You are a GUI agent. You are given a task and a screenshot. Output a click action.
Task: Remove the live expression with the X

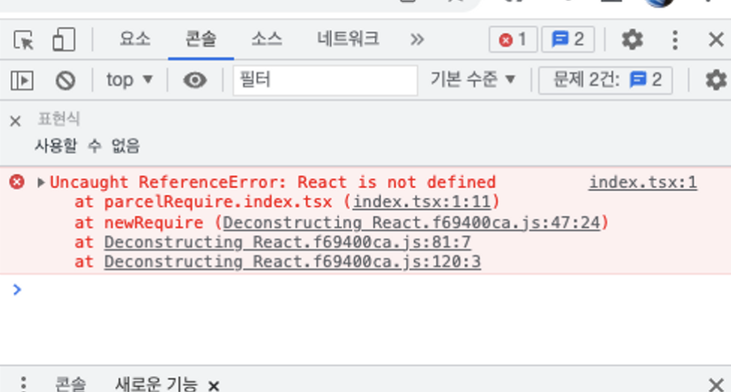16,121
